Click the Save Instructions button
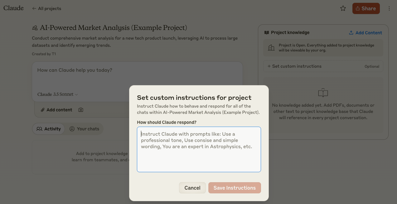This screenshot has width=397, height=204. coord(235,188)
